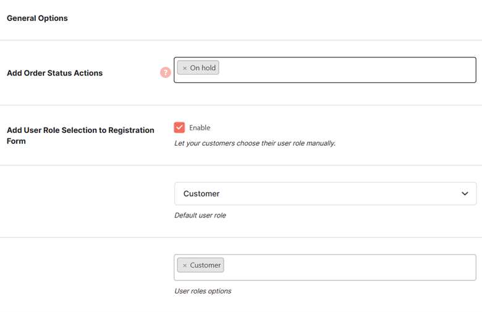482x312 pixels.
Task: Click inside the Order Status Actions field
Action: (x=325, y=70)
